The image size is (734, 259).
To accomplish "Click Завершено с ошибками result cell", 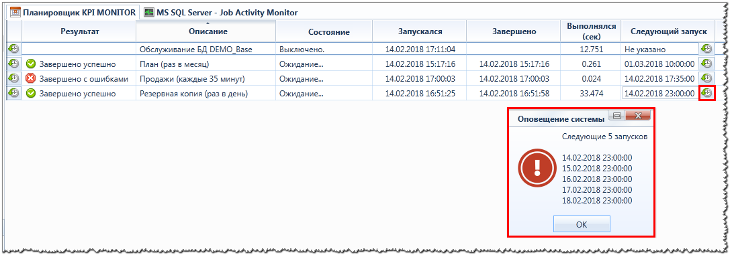I will [x=79, y=79].
